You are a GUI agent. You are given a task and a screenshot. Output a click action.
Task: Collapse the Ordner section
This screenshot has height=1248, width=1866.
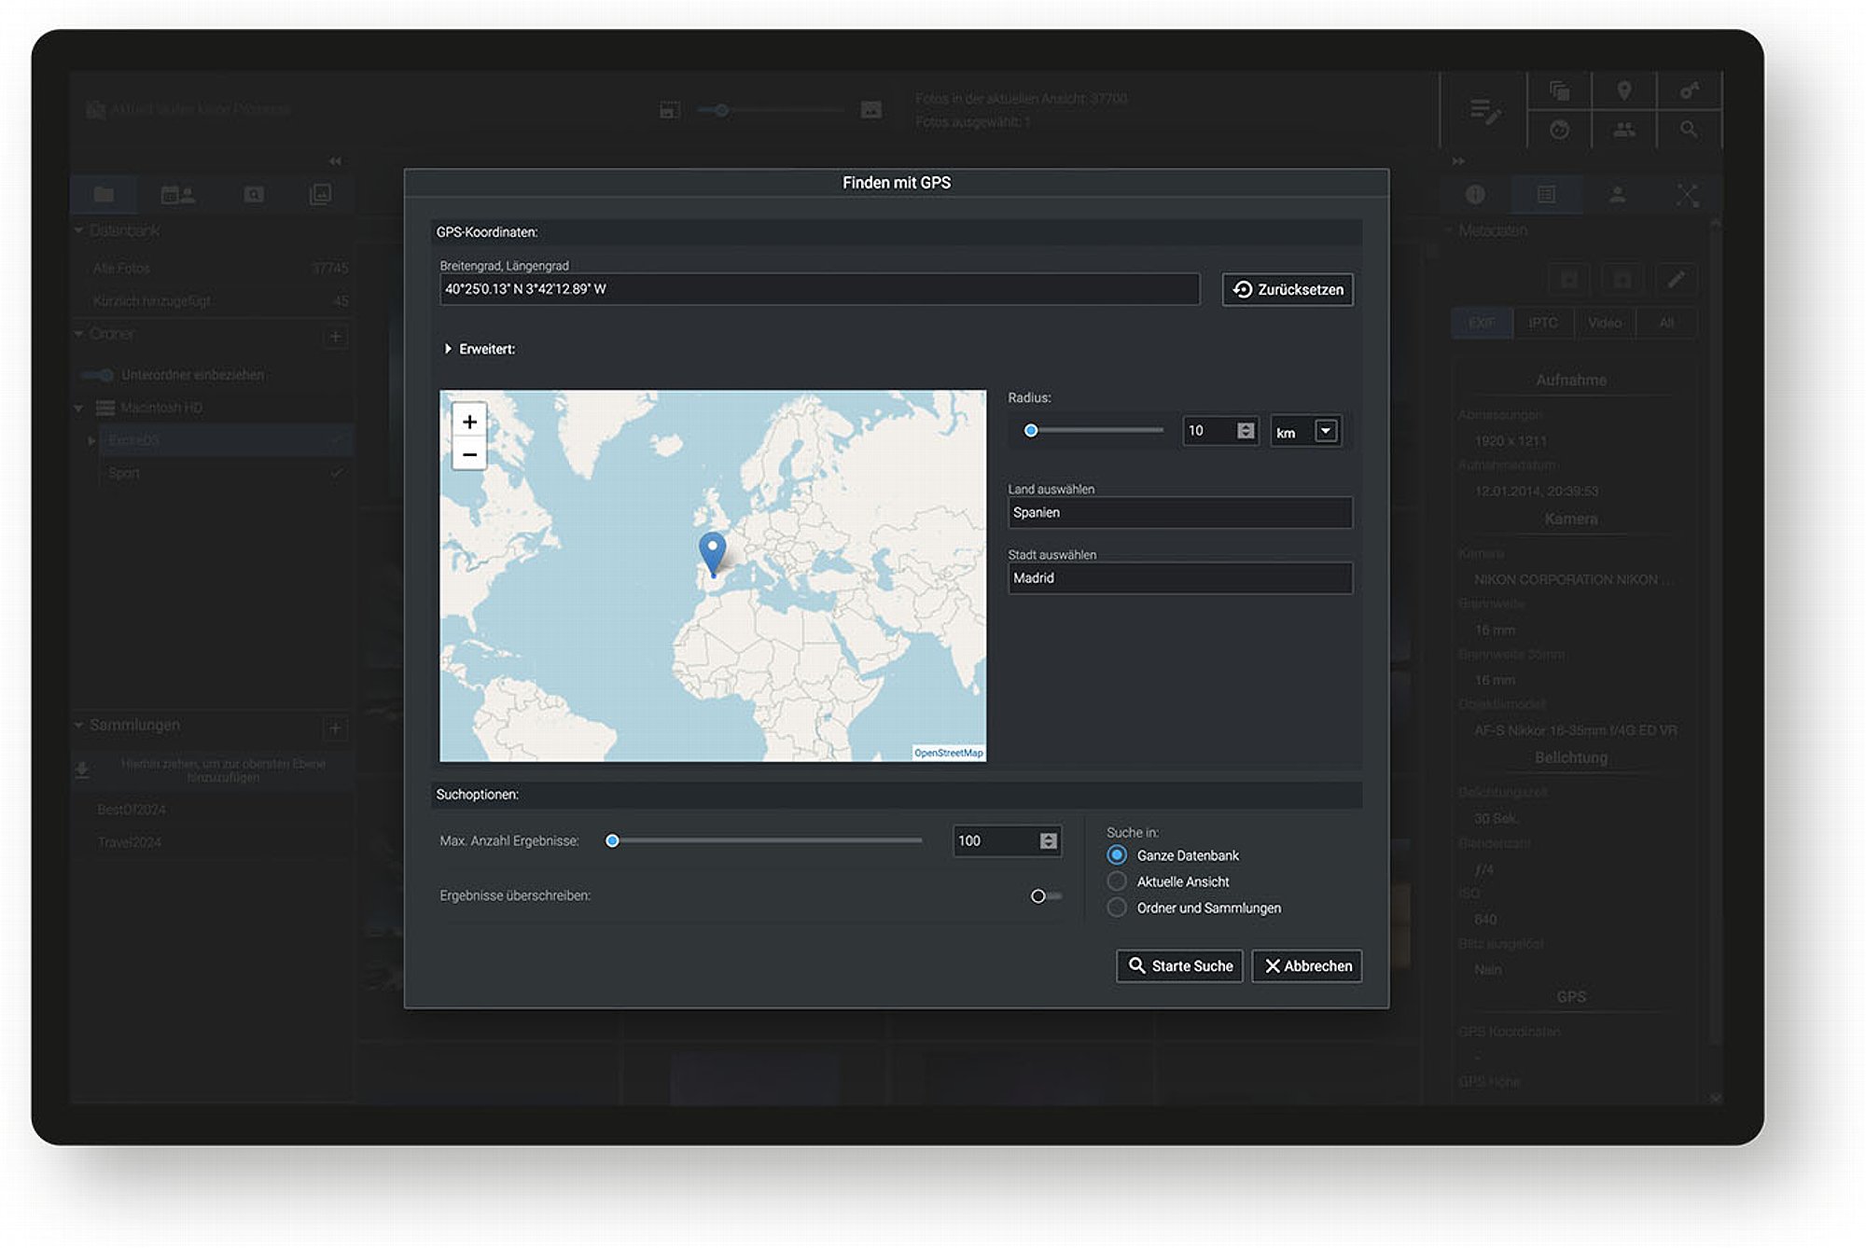point(78,333)
